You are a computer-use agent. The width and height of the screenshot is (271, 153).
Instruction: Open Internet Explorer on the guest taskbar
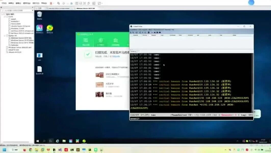point(57,141)
